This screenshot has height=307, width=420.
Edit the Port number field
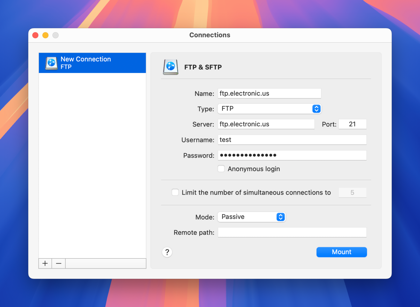coord(352,124)
